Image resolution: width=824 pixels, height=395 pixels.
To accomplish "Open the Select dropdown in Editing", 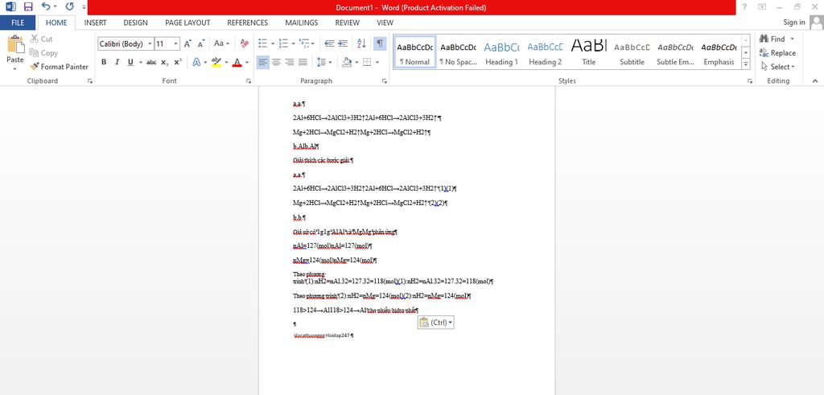I will [x=778, y=67].
